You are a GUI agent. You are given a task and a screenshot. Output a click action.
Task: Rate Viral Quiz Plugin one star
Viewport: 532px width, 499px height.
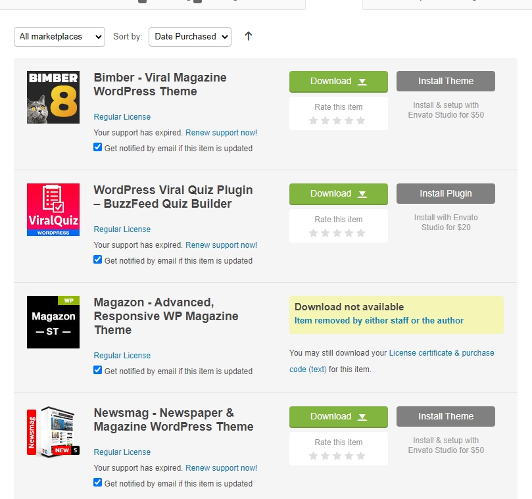click(314, 233)
